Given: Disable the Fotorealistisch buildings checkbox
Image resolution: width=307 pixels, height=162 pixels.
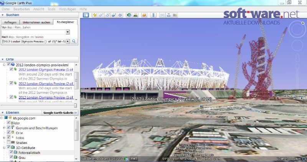Looking at the screenshot, I should (x=11, y=152).
